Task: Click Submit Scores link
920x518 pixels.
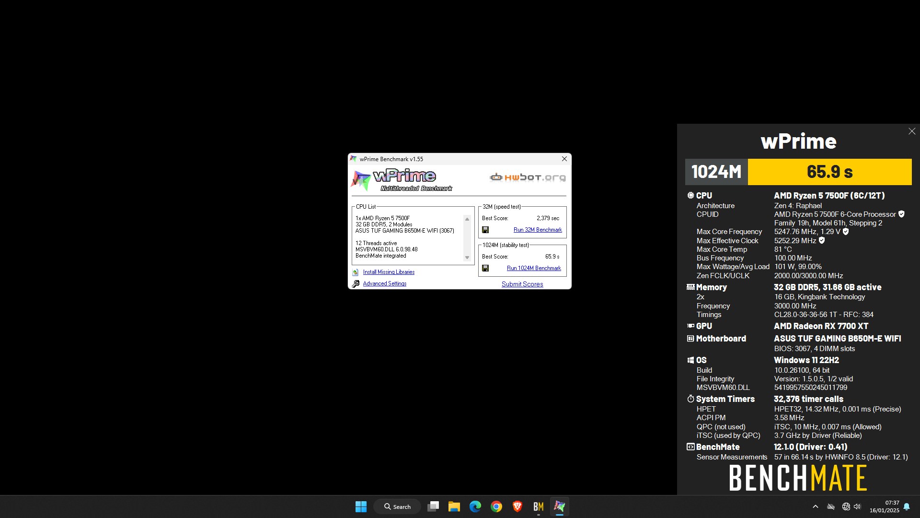Action: pyautogui.click(x=522, y=284)
